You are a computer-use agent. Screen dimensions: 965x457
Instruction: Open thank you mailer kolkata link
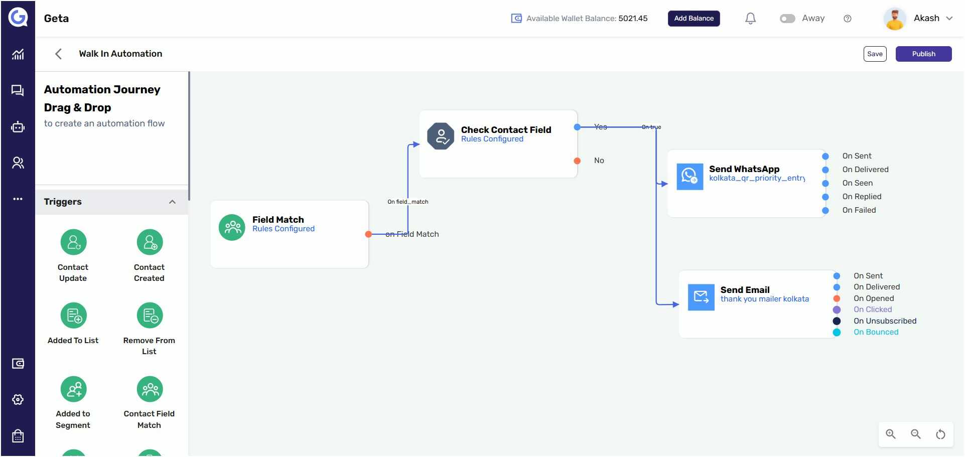point(765,299)
